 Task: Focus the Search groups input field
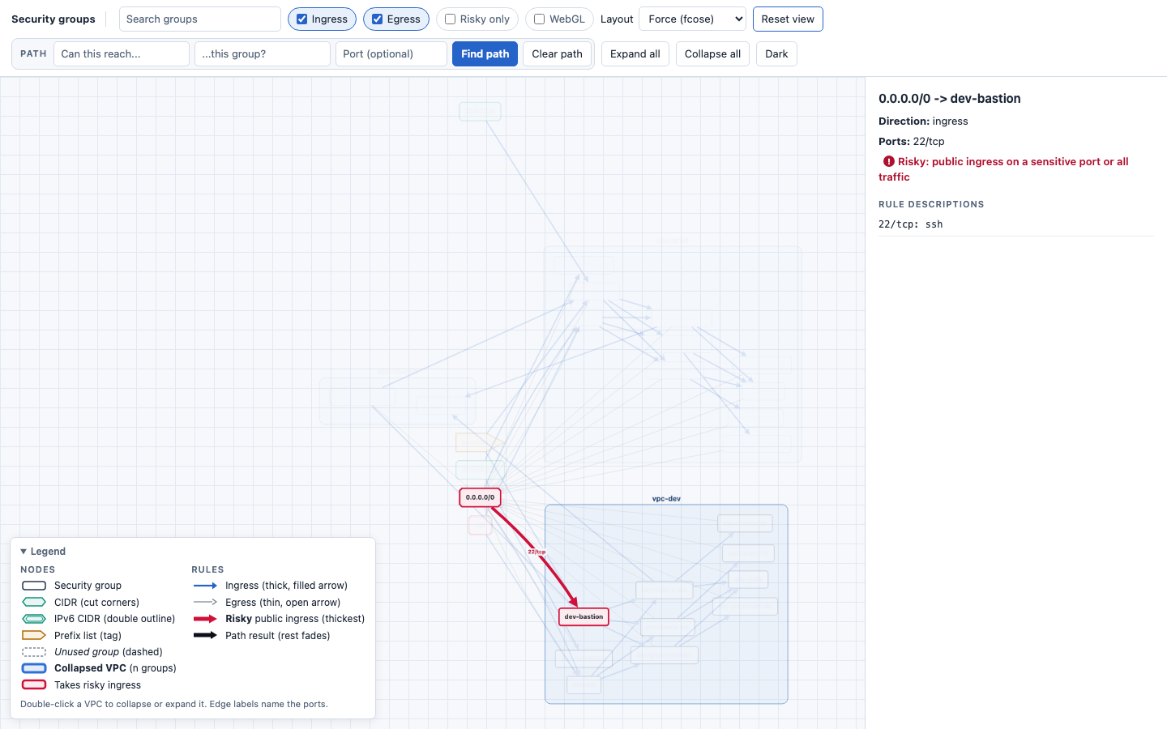click(200, 19)
